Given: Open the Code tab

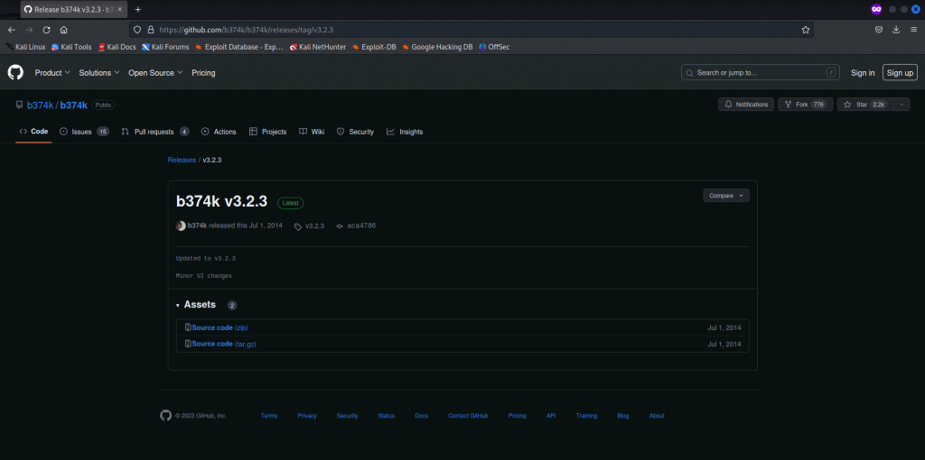Looking at the screenshot, I should click(33, 132).
